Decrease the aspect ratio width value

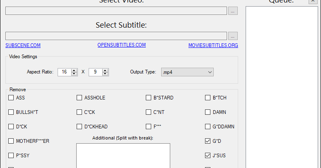[74, 74]
